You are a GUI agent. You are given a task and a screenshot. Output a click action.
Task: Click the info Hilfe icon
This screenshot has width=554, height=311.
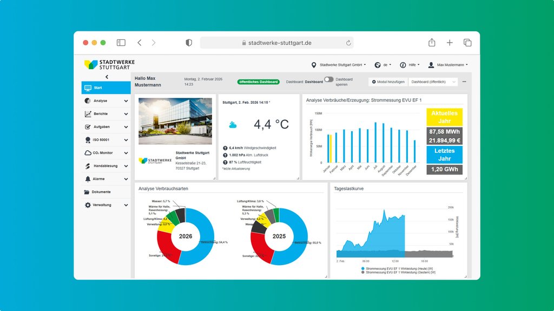[x=403, y=65]
